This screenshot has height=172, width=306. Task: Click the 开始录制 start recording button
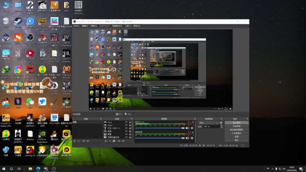pos(236,126)
